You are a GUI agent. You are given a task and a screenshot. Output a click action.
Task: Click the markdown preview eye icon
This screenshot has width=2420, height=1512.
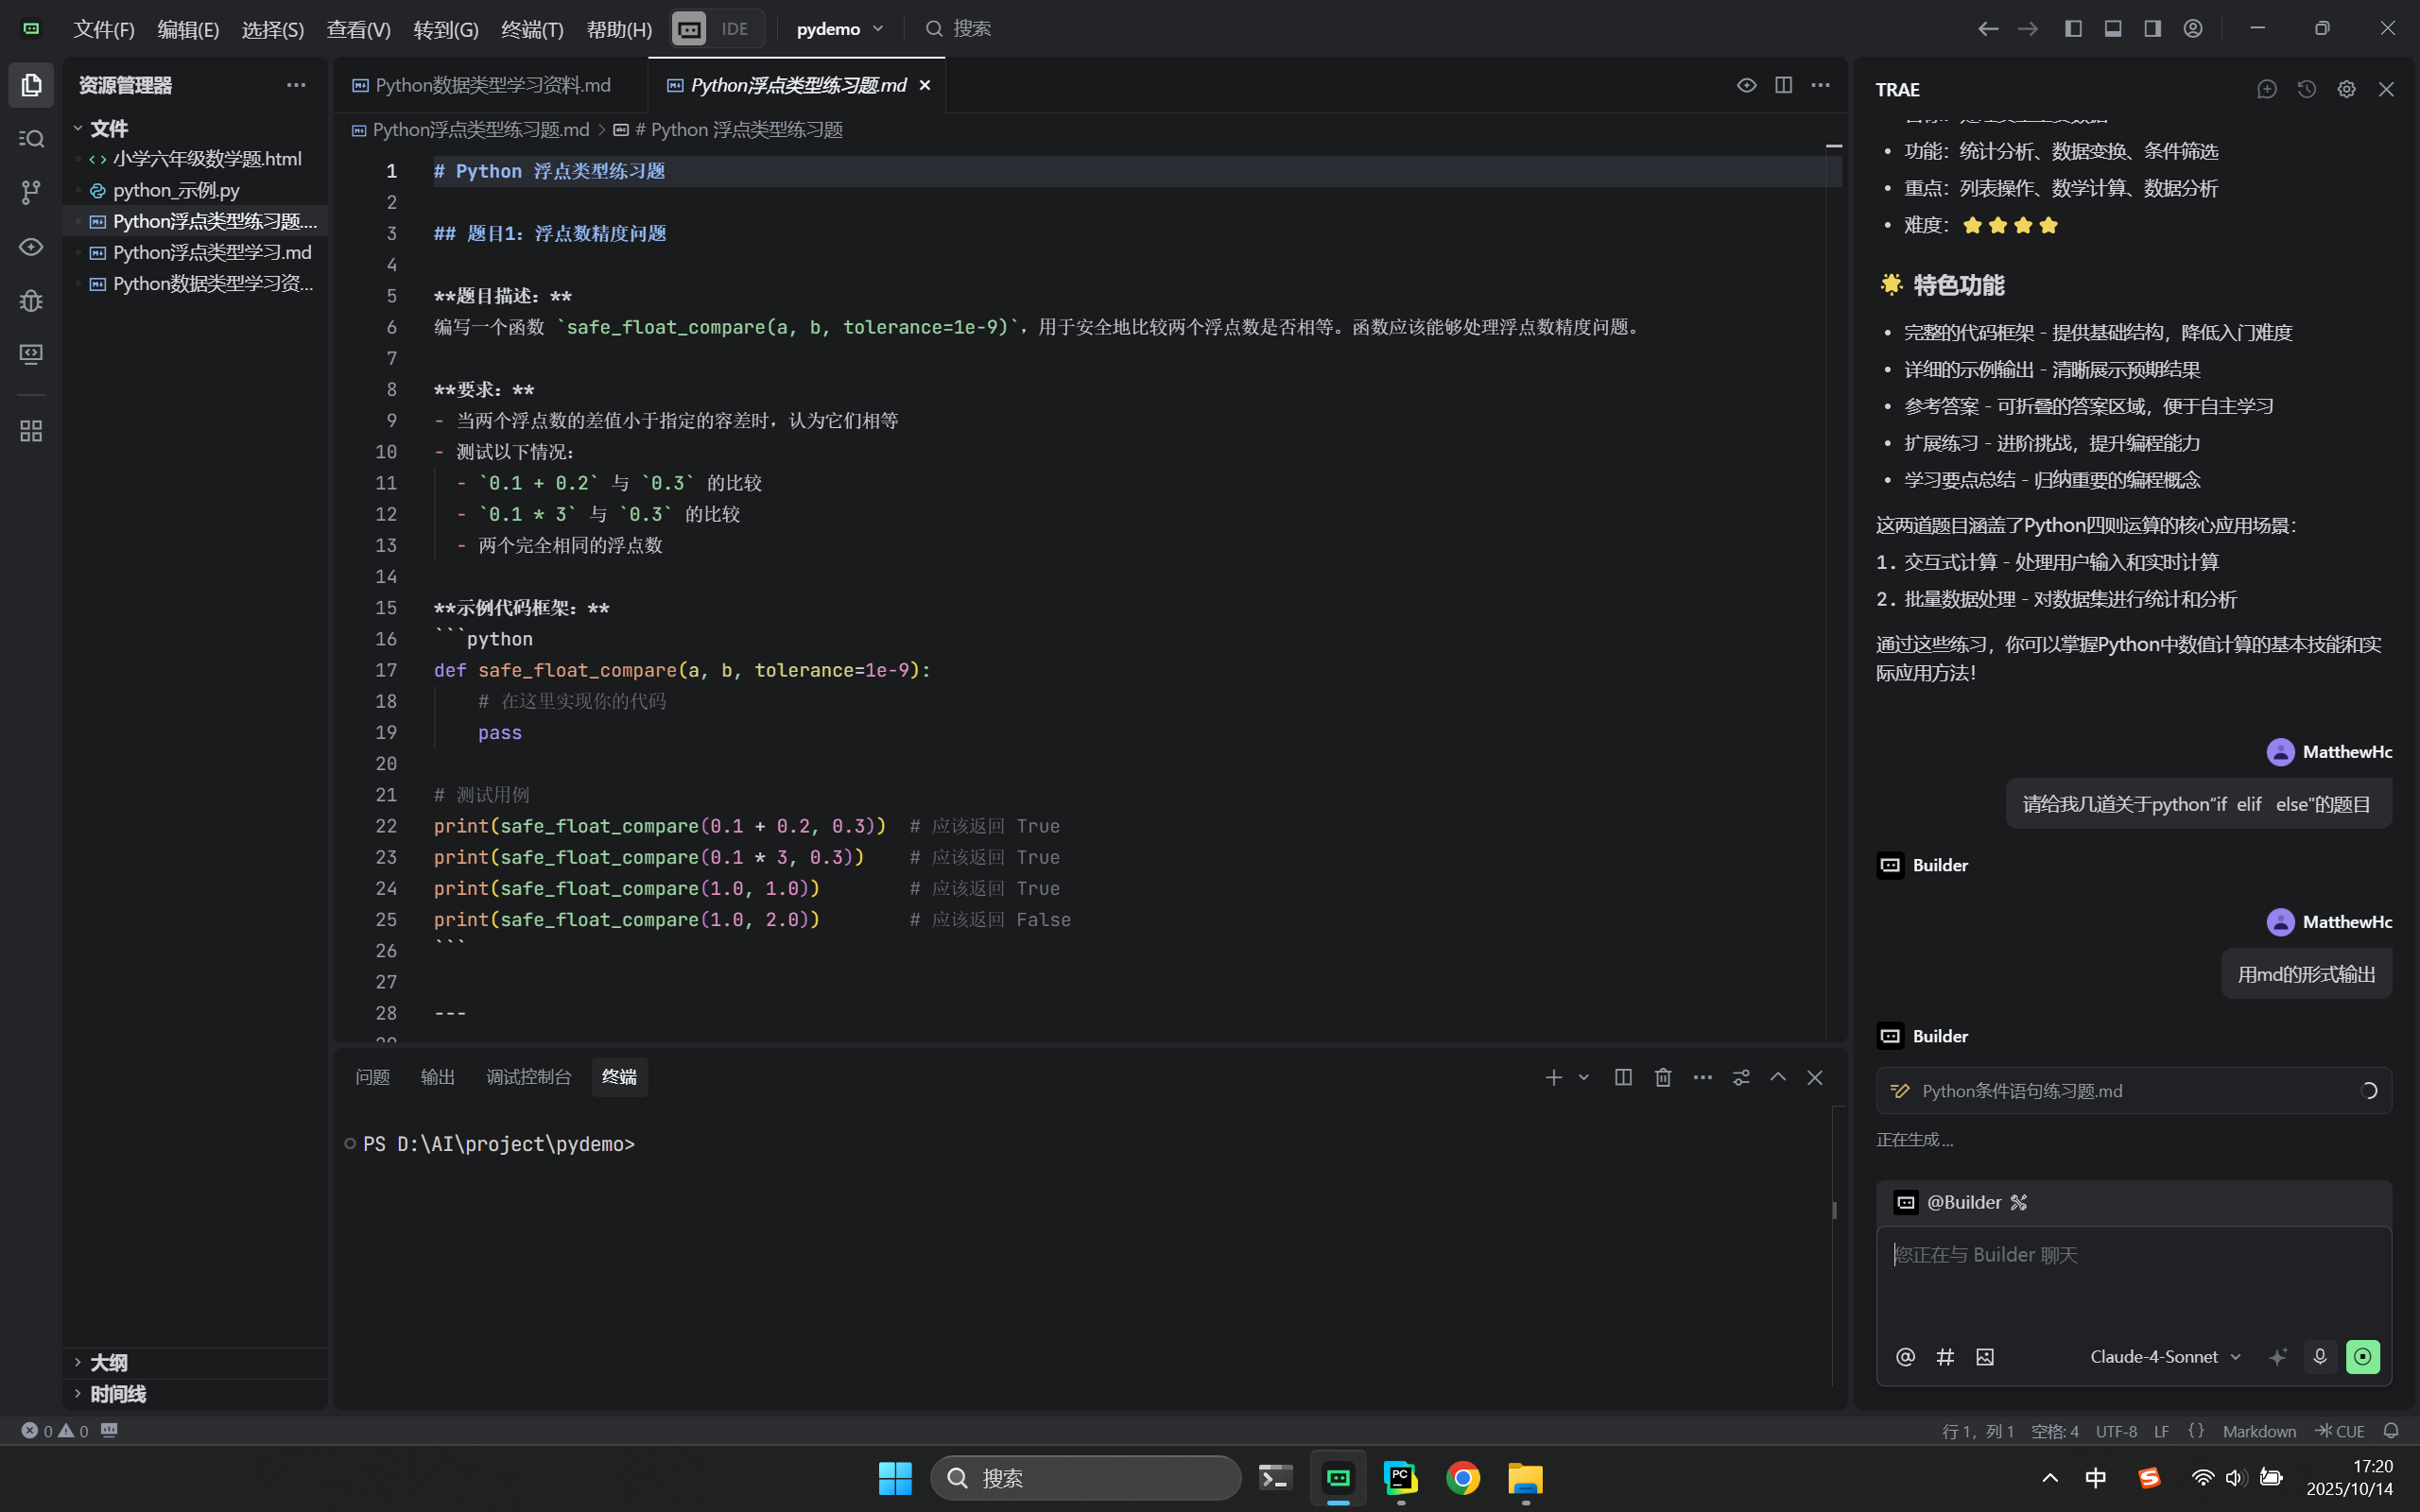coord(1746,85)
